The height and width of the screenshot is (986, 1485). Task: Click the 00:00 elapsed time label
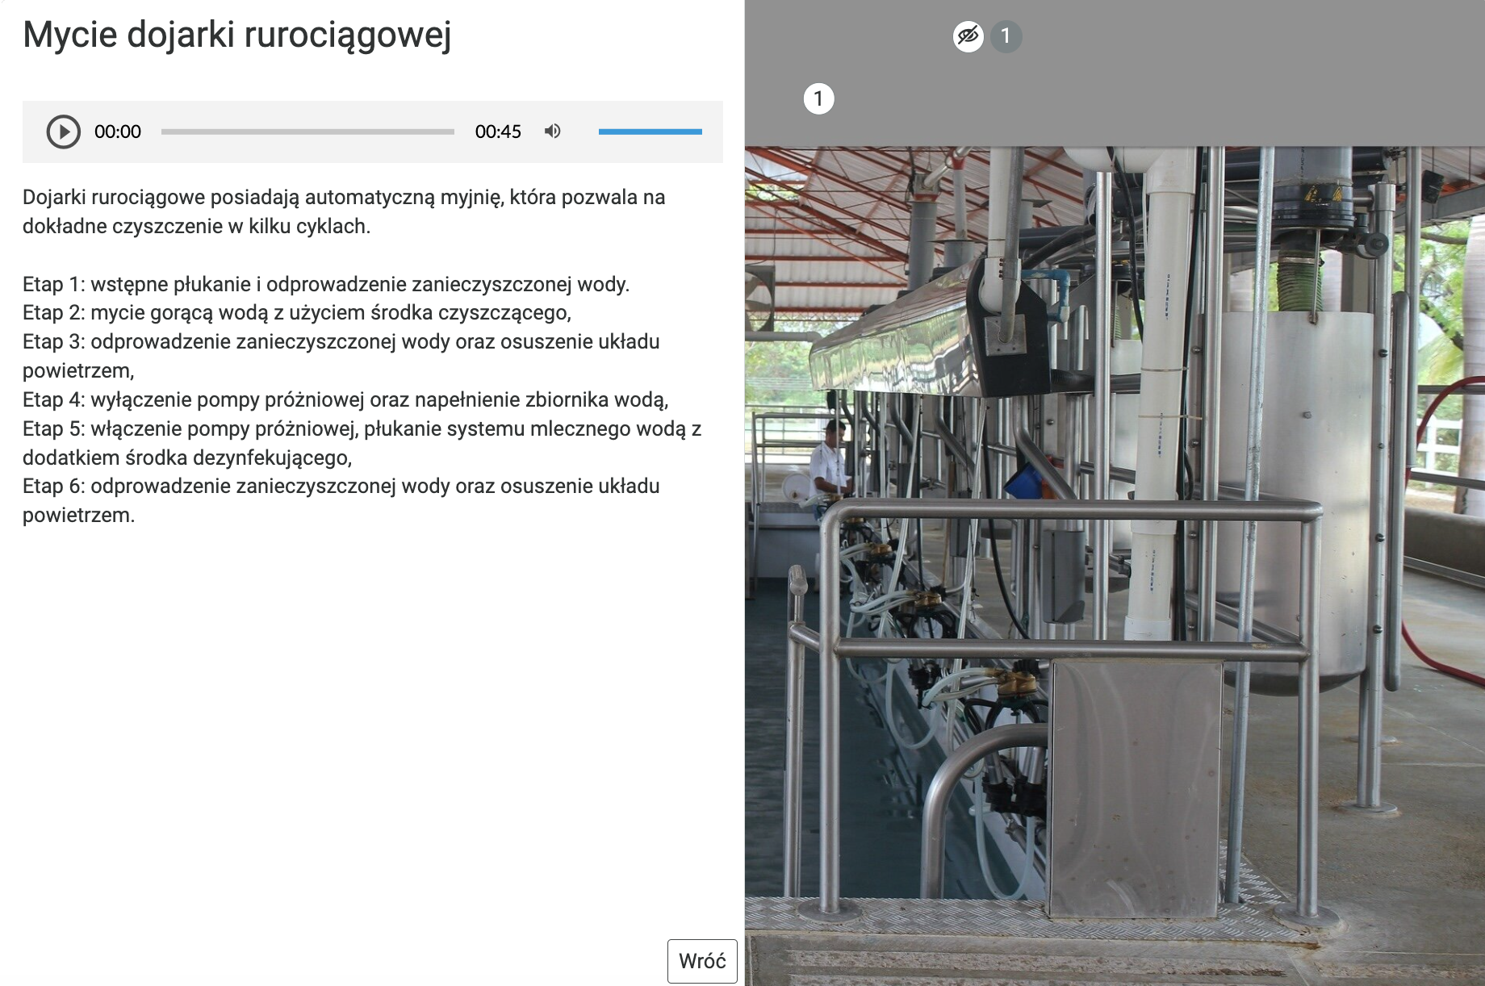point(118,132)
